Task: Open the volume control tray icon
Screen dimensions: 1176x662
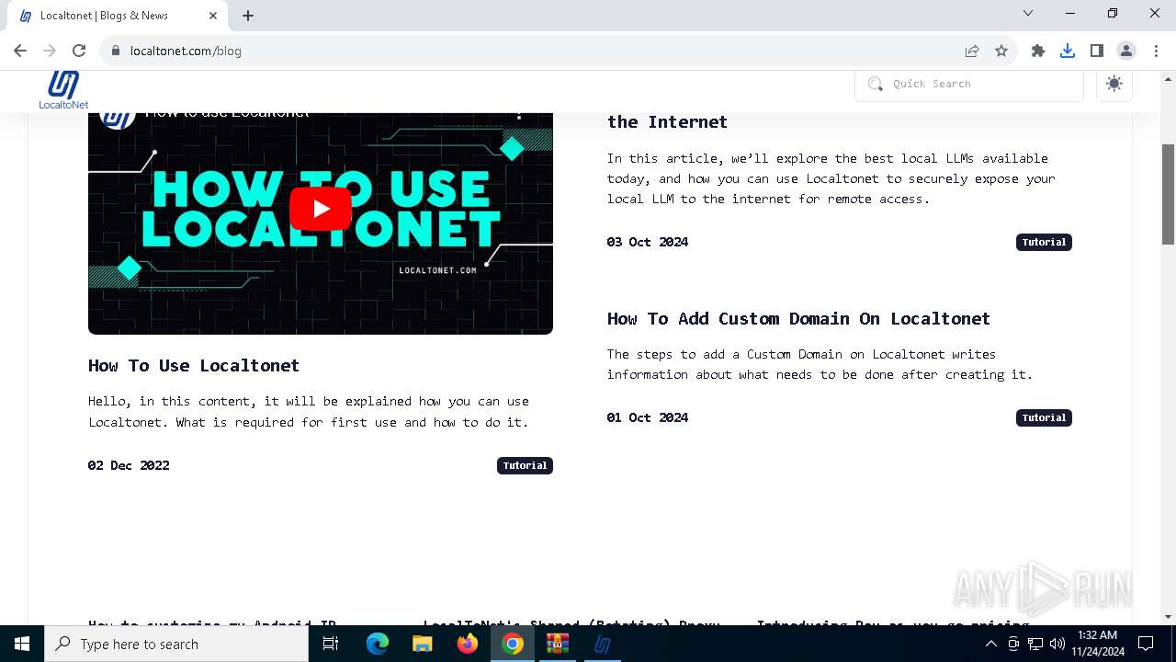Action: click(x=1057, y=644)
